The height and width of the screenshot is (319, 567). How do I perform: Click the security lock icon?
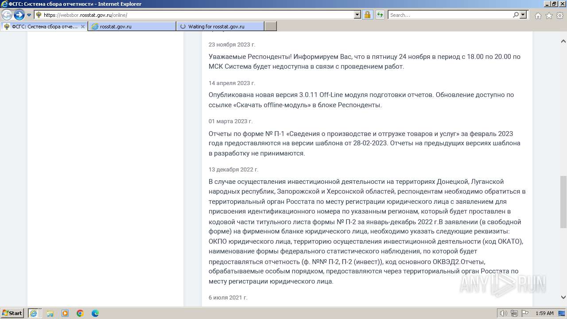pos(367,15)
